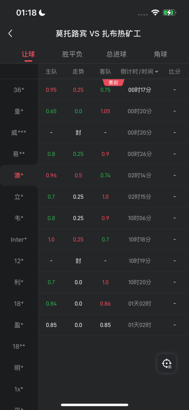
Task: Tap the 主队 column header
Action: pyautogui.click(x=51, y=71)
